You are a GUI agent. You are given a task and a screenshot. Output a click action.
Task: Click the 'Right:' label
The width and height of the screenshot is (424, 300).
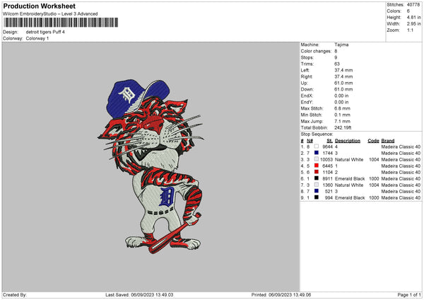[307, 76]
